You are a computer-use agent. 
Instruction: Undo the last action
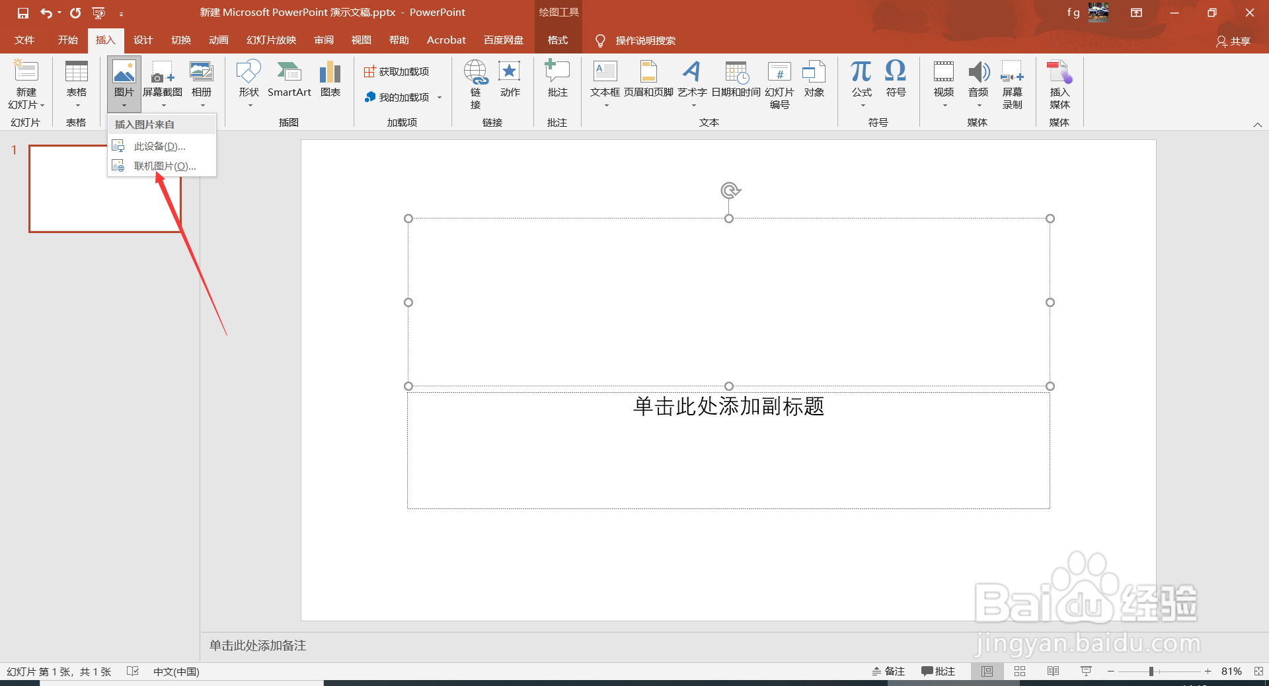45,13
